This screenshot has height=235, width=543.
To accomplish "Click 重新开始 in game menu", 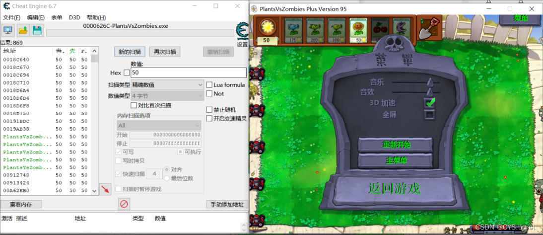I will [x=396, y=145].
